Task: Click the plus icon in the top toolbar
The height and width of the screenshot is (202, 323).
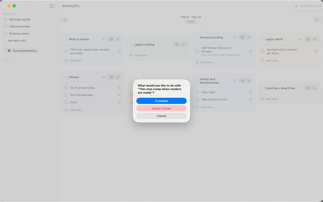Action: (296, 6)
